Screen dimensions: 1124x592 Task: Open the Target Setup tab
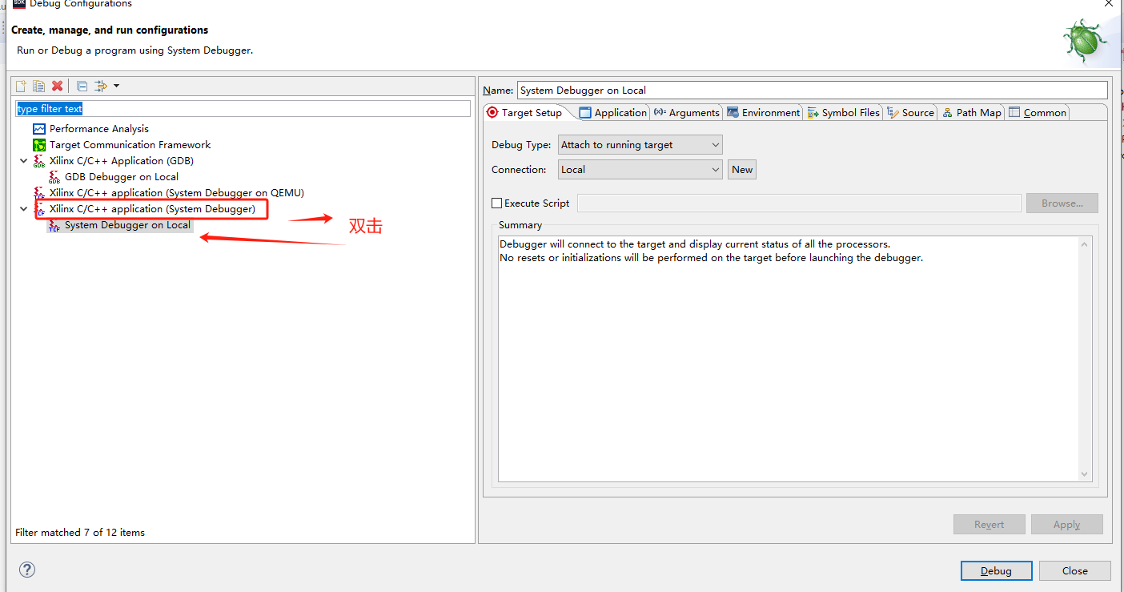pos(524,113)
